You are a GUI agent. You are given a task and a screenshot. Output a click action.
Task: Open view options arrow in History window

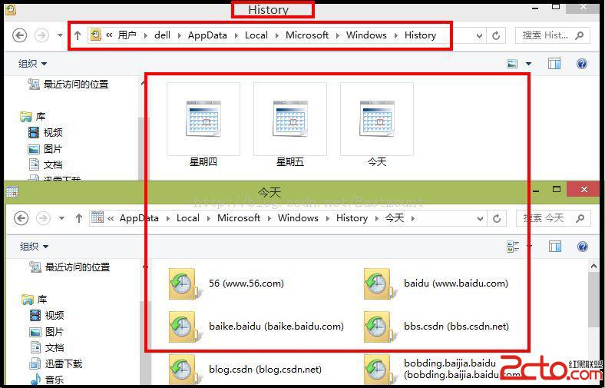tap(528, 64)
